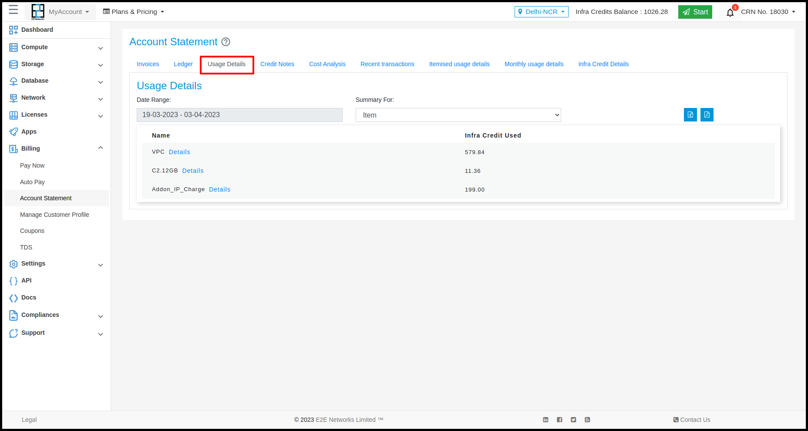808x431 pixels.
Task: Click the Docs code icon
Action: tap(13, 298)
